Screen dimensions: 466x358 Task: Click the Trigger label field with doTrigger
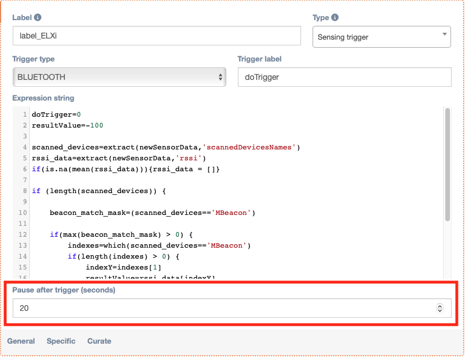[344, 77]
